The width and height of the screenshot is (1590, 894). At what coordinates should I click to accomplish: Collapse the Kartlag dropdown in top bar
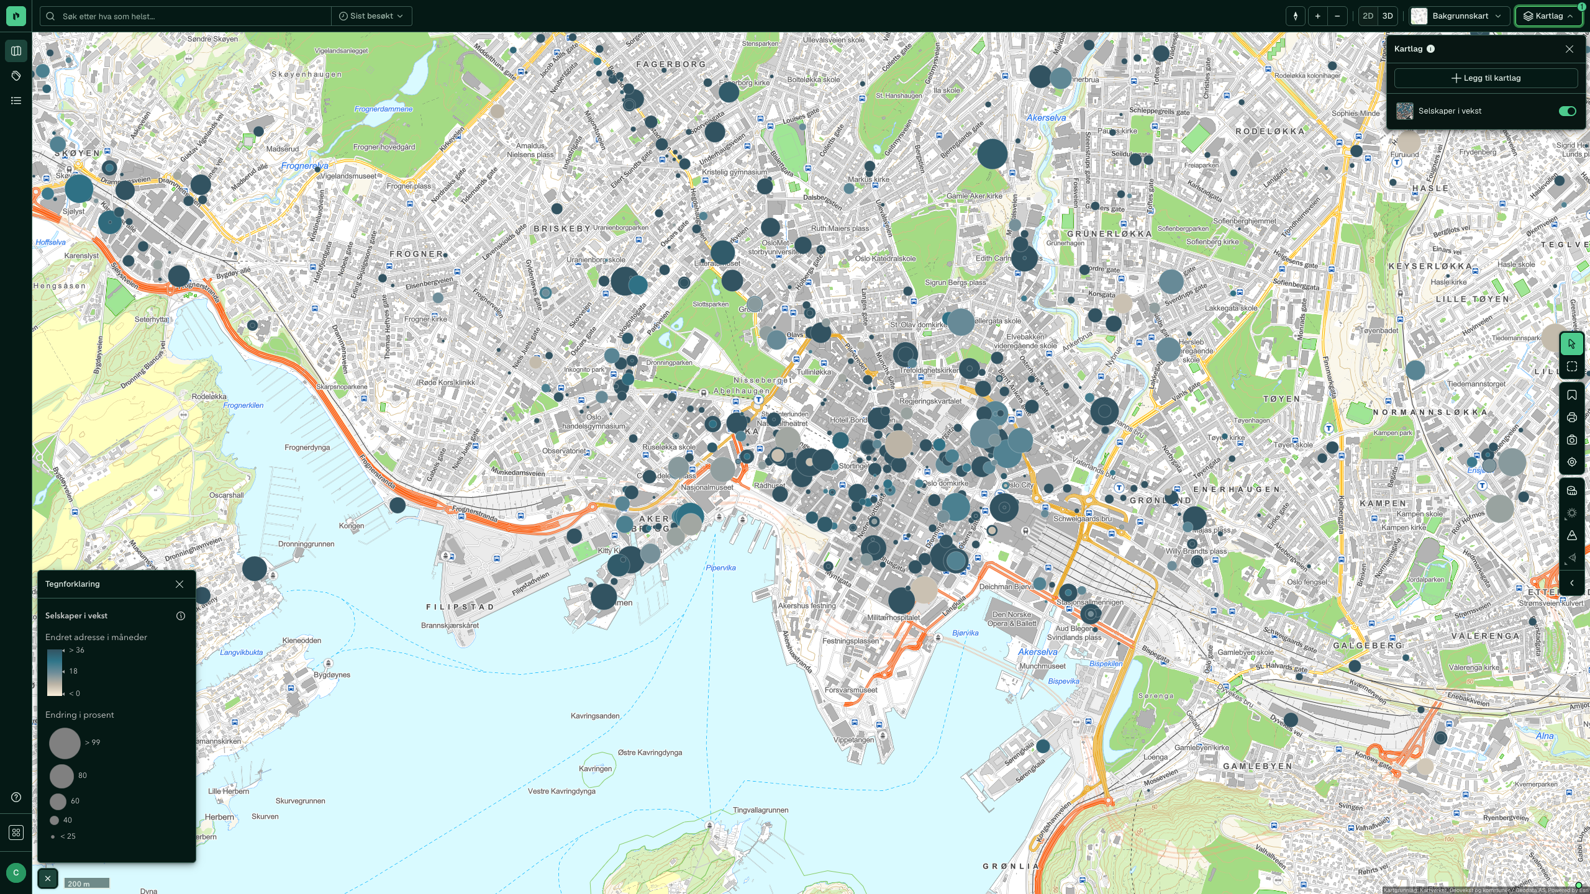pos(1548,16)
